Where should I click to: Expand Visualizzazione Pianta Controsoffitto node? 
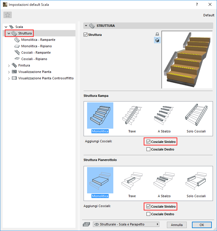(9, 78)
